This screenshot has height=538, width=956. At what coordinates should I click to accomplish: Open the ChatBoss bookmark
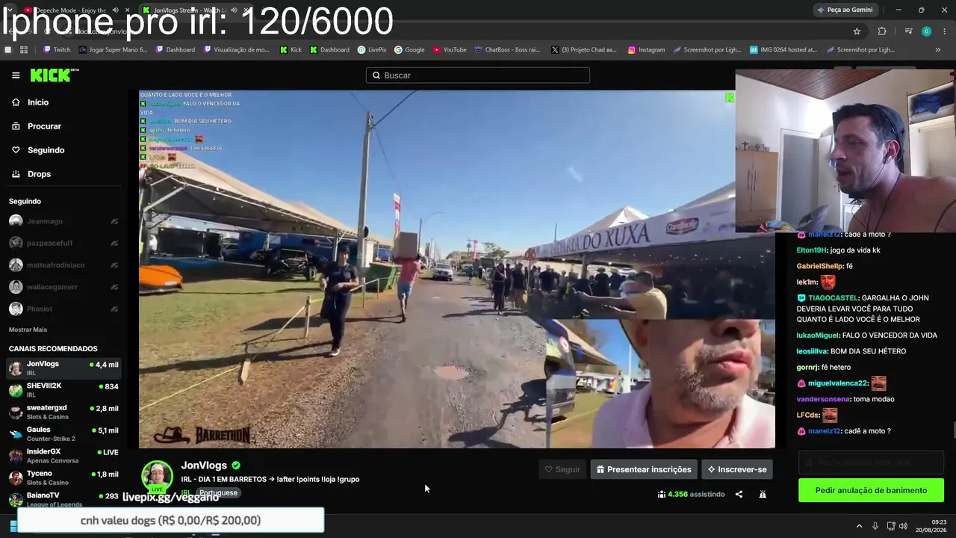pos(507,50)
